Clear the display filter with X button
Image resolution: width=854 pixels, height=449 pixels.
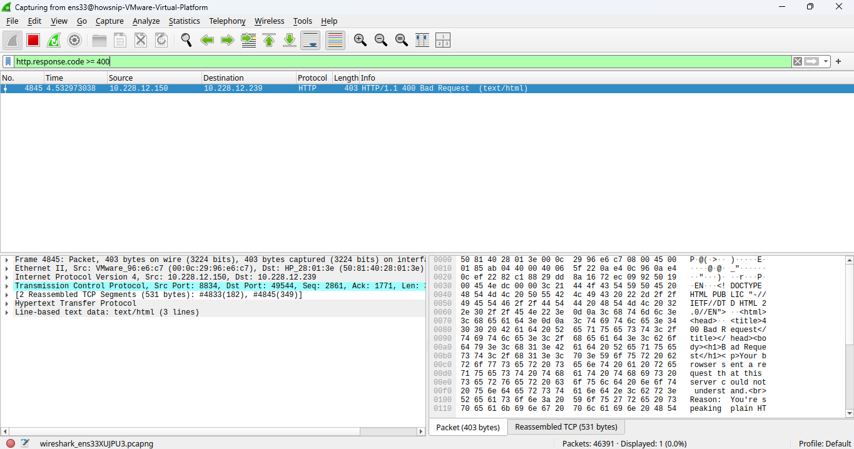(x=797, y=61)
